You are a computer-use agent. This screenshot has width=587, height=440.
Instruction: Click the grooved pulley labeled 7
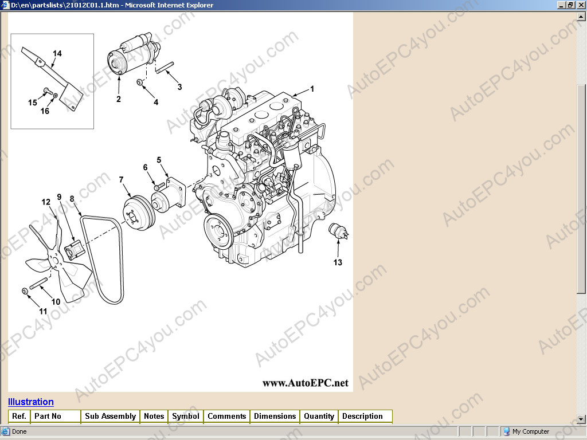pos(136,211)
